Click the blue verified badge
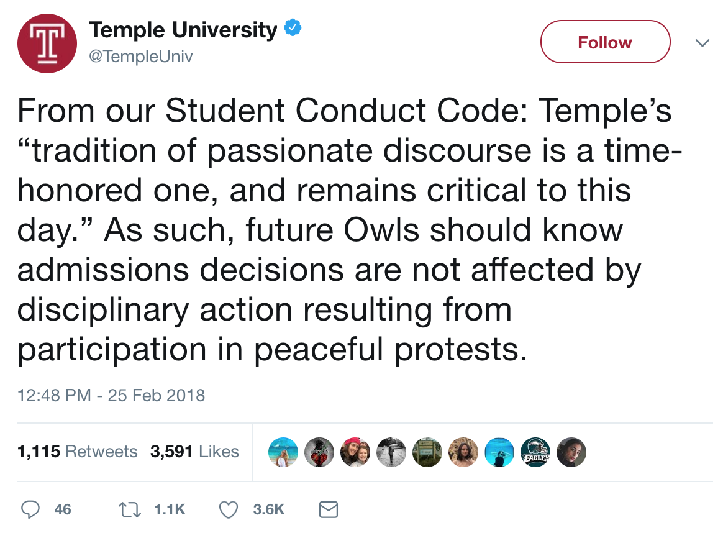This screenshot has height=538, width=723. [x=293, y=29]
